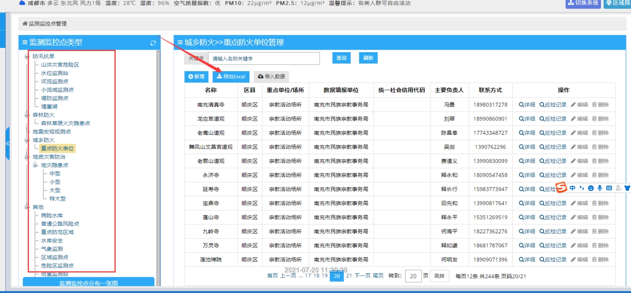631x293 pixels.
Task: Click phone number 18980317278 cell
Action: 490,105
